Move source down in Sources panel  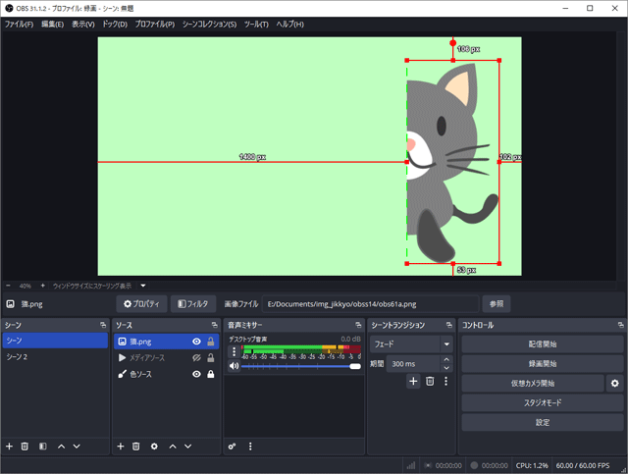point(187,446)
